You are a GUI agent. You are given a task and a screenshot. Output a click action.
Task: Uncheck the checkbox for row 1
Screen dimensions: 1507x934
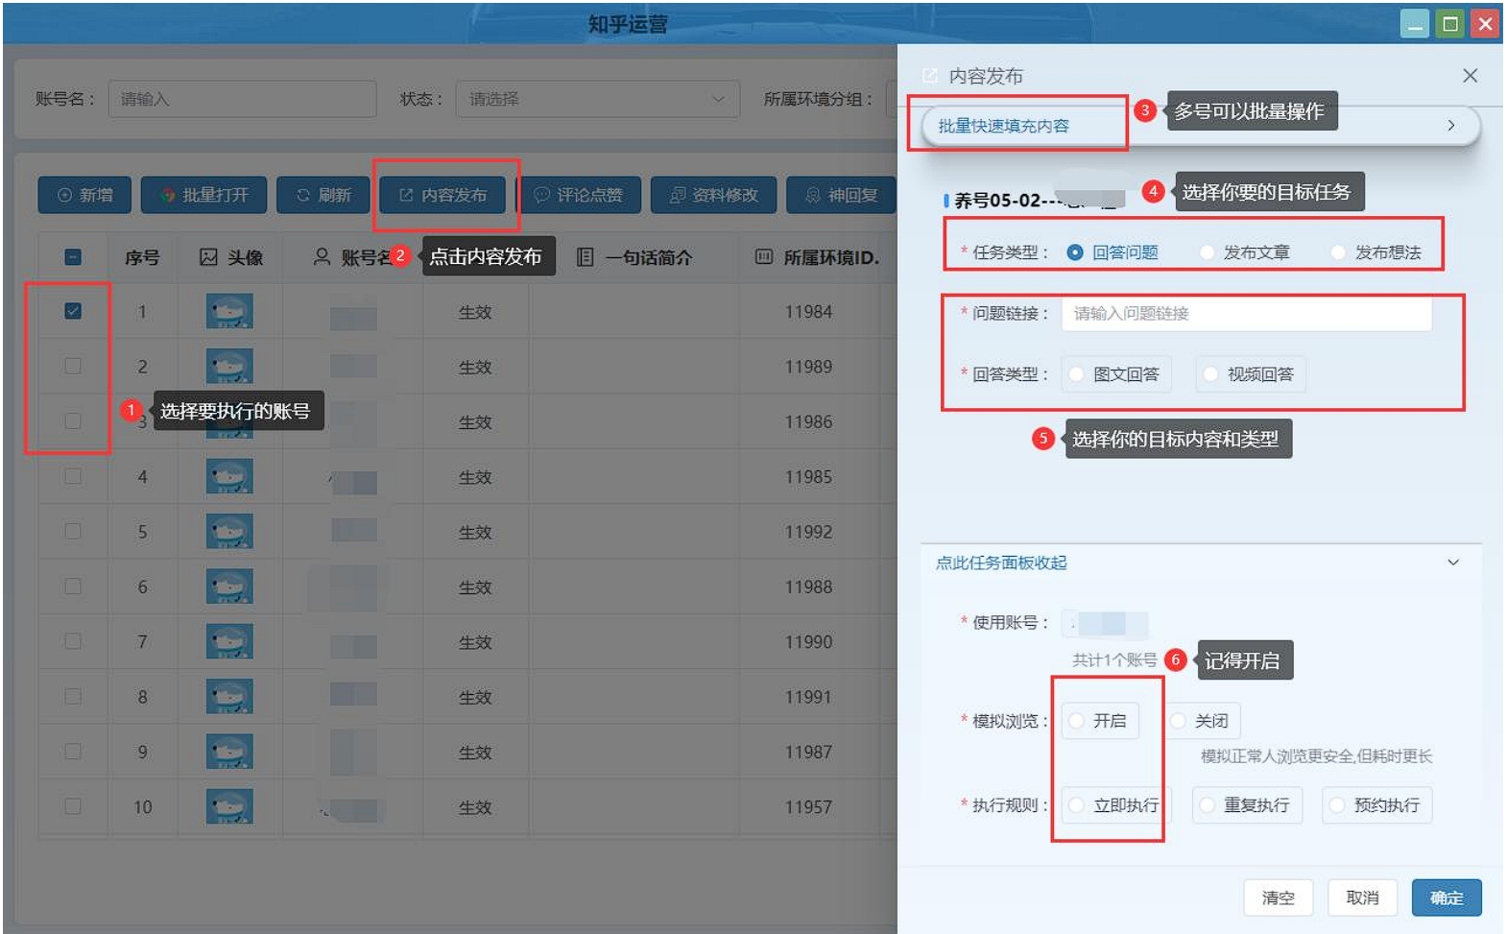73,311
